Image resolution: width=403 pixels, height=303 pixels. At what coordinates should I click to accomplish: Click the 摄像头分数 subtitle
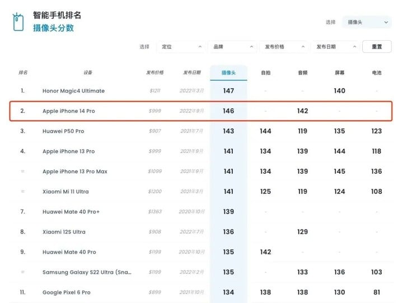(53, 28)
